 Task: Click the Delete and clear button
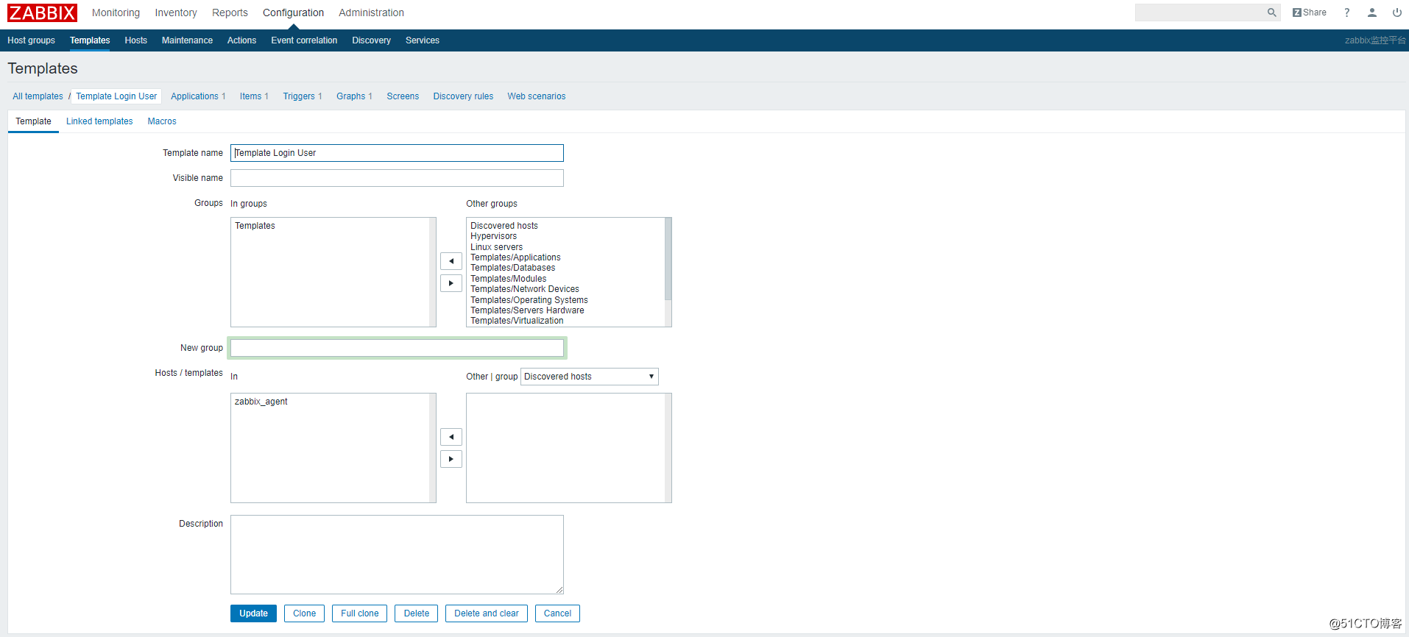[486, 613]
